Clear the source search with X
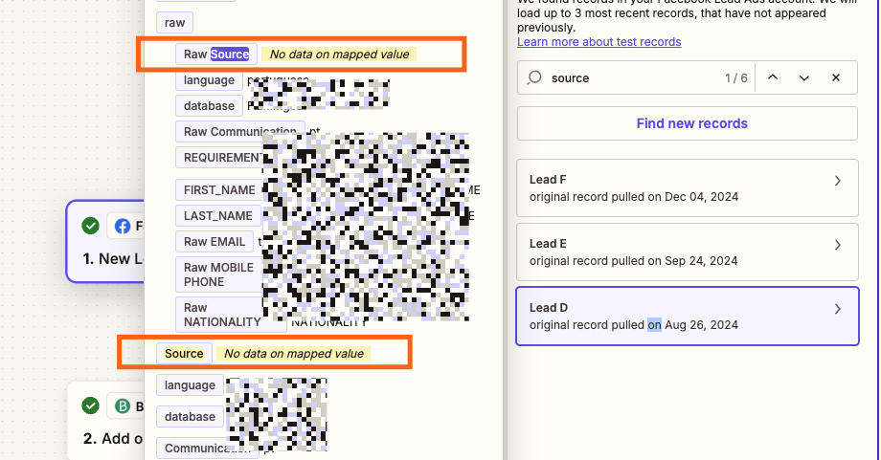 pos(835,77)
